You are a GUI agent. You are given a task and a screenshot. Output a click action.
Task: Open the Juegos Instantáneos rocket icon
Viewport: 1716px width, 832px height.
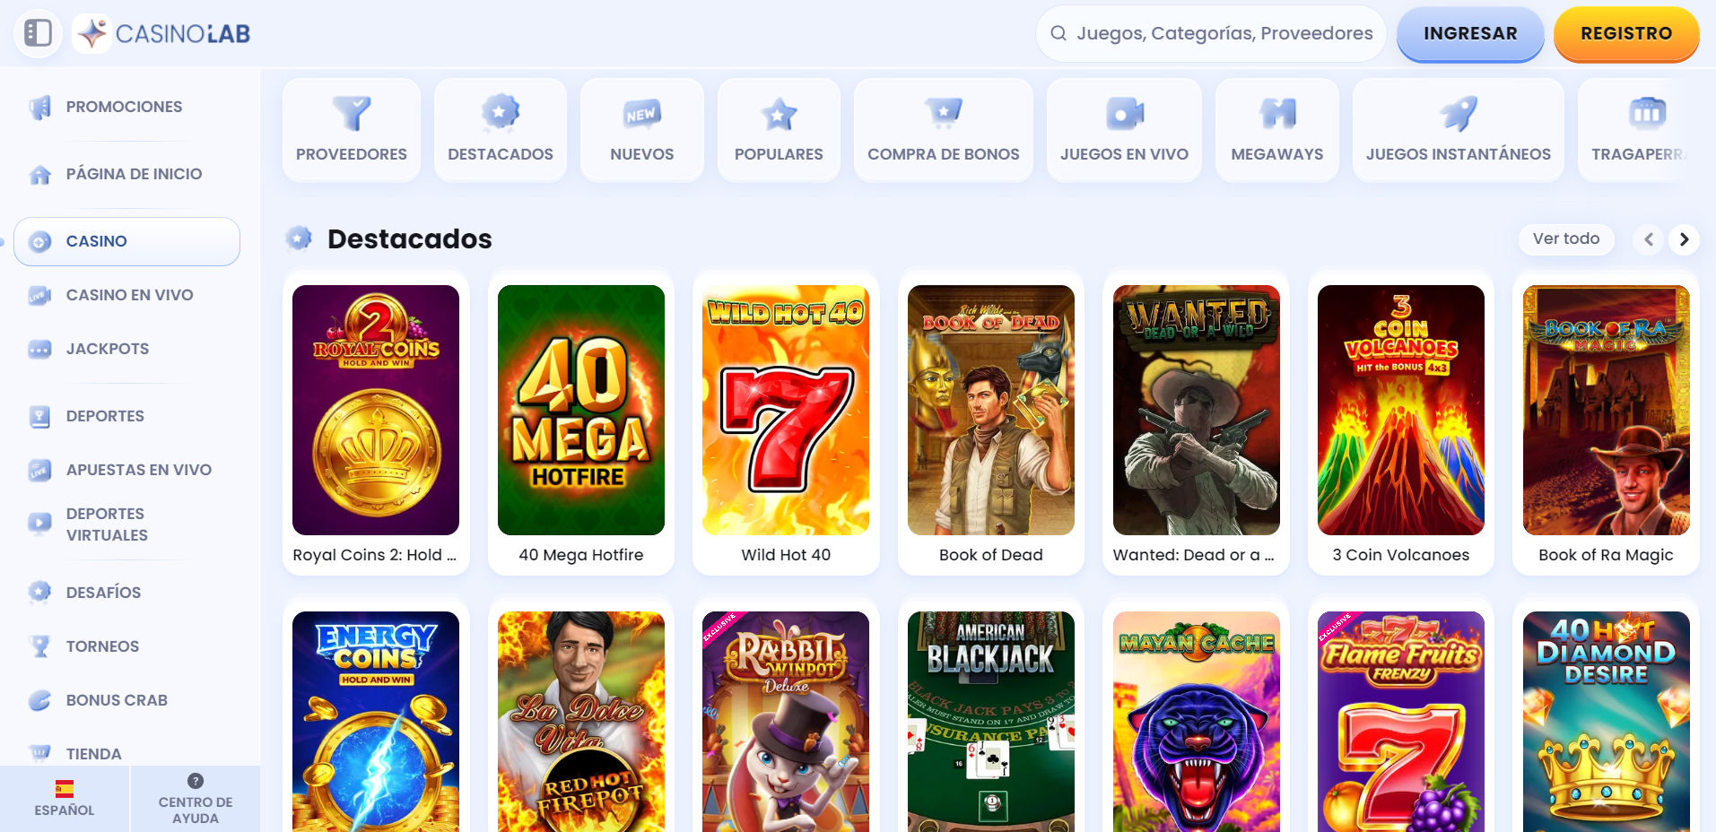[x=1459, y=113]
